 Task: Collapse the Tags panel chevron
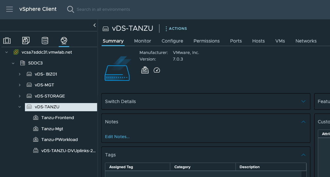pyautogui.click(x=303, y=155)
